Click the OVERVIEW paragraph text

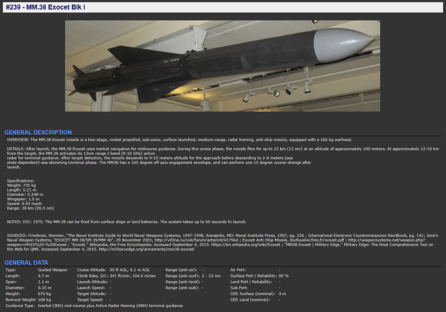click(179, 140)
